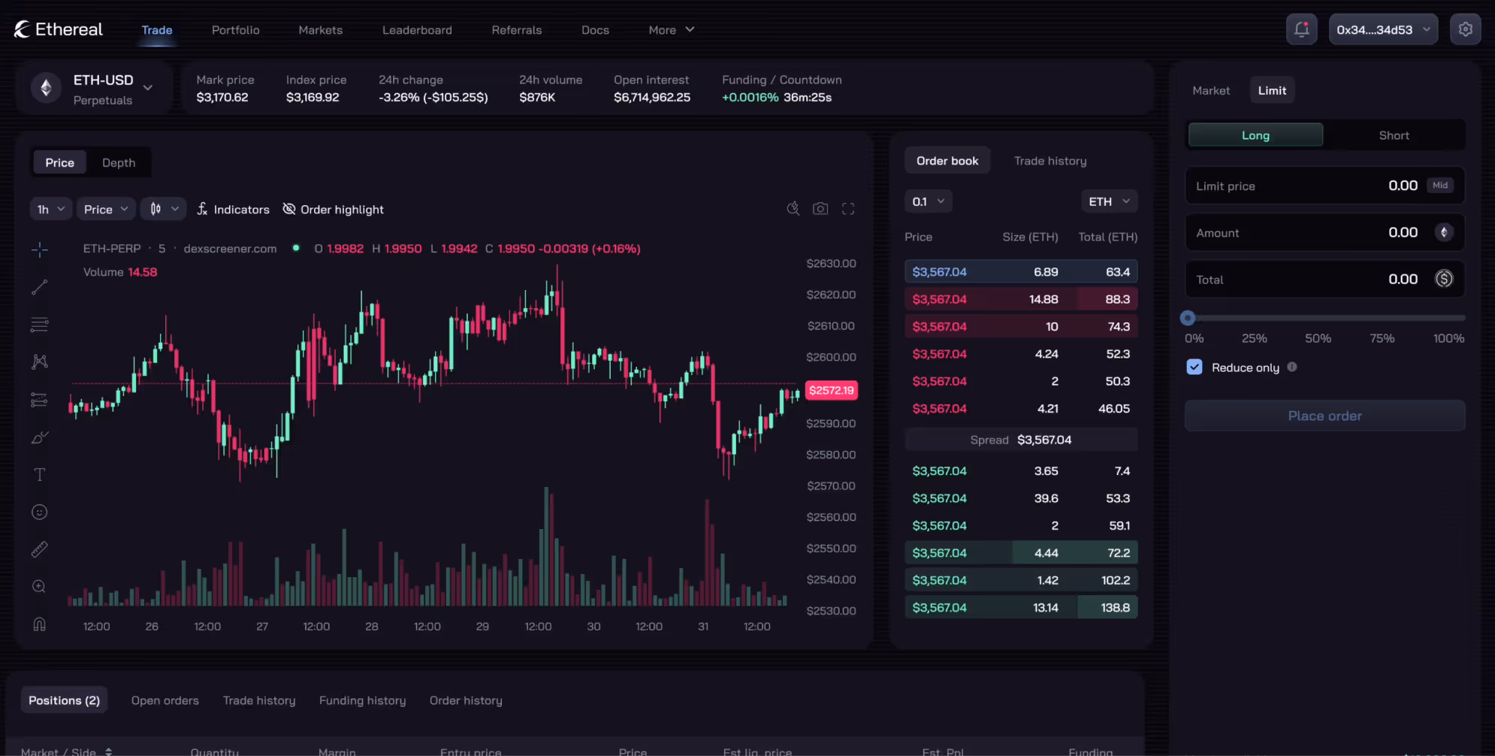Open the 0.1 order book grouping dropdown
The width and height of the screenshot is (1495, 756).
(x=929, y=201)
